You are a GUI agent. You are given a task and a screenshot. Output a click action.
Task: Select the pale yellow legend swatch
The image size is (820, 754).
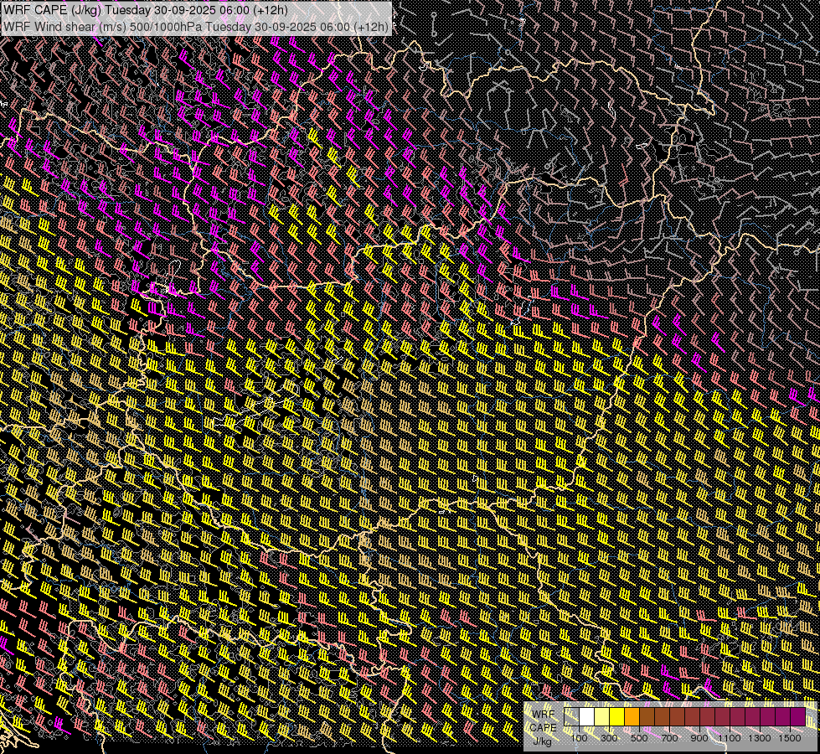(602, 717)
